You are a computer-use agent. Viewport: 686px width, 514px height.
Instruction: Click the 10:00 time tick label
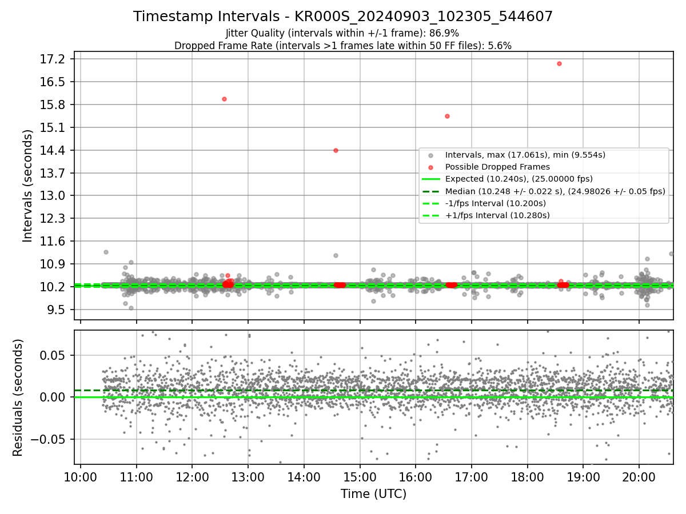point(80,477)
